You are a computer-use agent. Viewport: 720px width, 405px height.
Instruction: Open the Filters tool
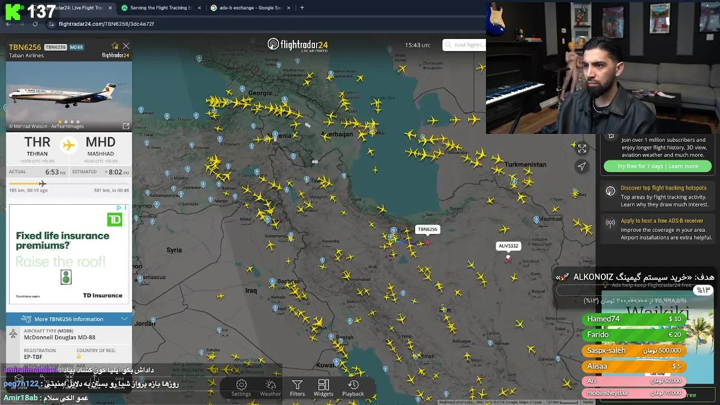coord(297,388)
